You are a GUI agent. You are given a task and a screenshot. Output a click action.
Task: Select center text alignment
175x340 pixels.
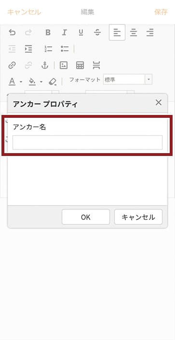134,32
